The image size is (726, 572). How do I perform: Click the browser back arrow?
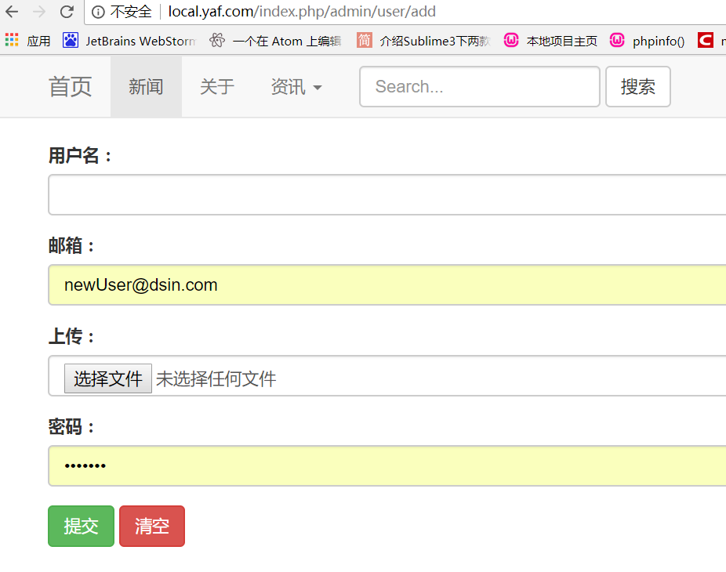click(12, 12)
